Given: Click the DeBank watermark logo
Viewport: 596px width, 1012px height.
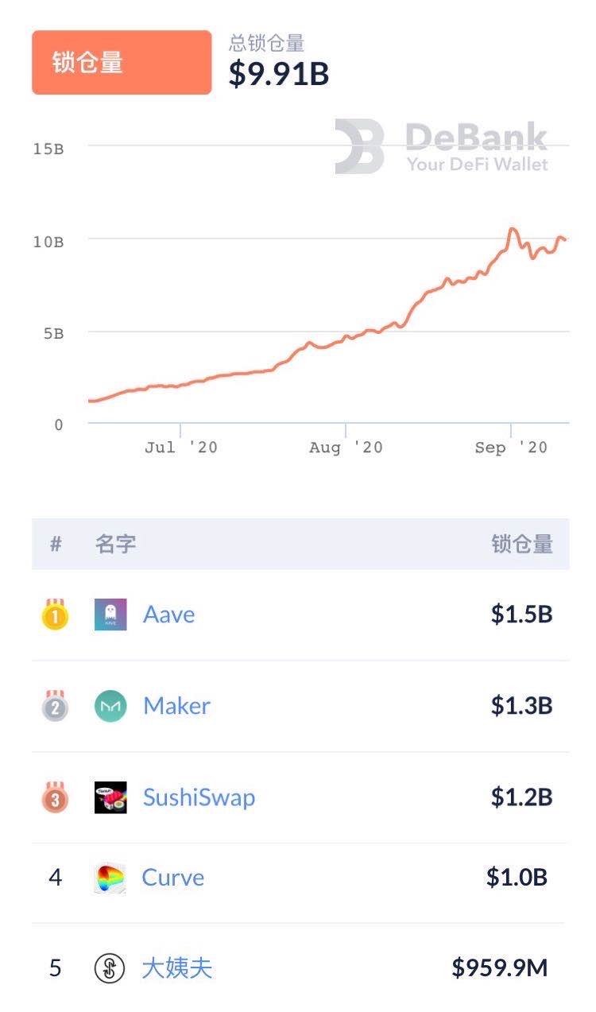Looking at the screenshot, I should 441,146.
